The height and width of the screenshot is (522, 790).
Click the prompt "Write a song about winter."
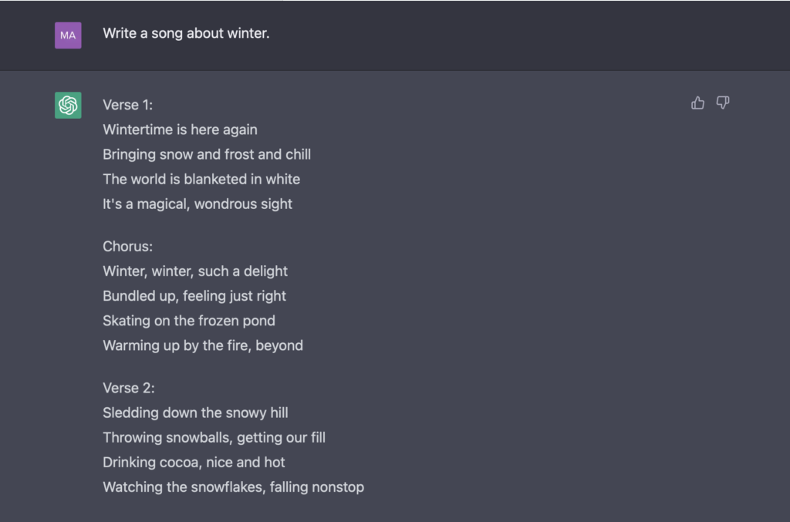[186, 34]
